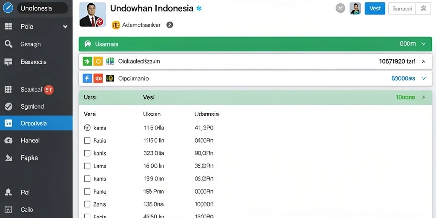Click the Vera column header

pos(90,114)
